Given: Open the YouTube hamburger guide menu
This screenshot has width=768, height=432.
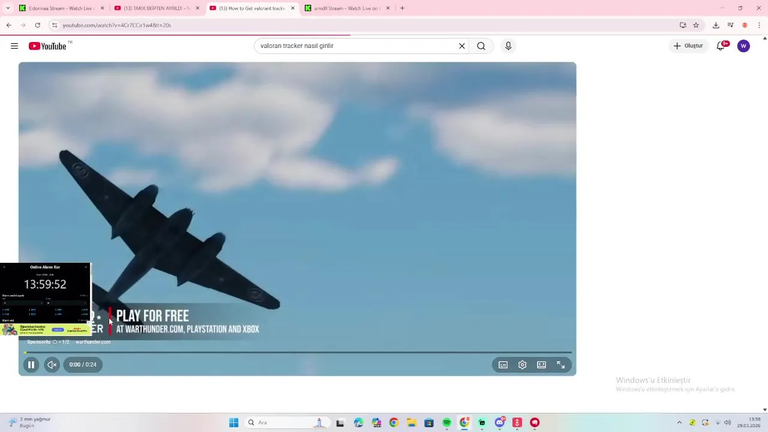Looking at the screenshot, I should 14,46.
